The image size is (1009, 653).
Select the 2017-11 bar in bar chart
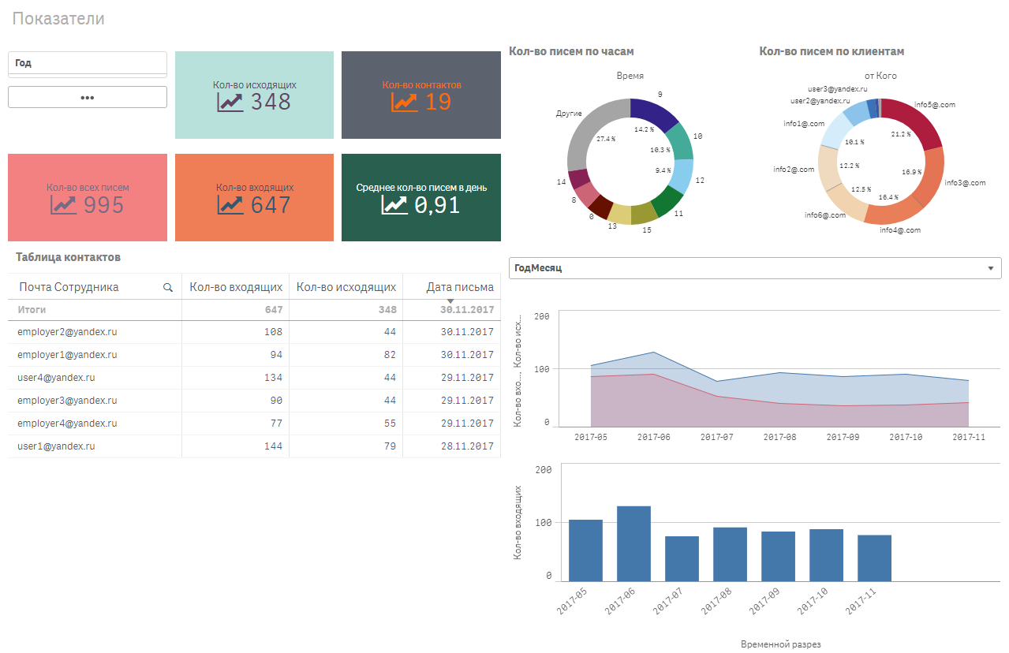coord(874,558)
